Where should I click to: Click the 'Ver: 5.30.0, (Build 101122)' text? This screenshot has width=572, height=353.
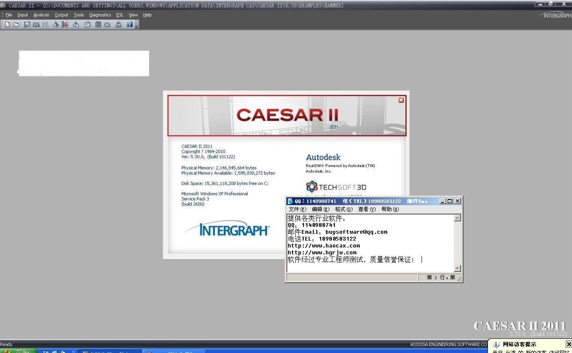click(x=208, y=157)
